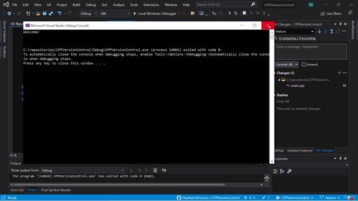Click the Save floppy disk icon

pos(45,13)
